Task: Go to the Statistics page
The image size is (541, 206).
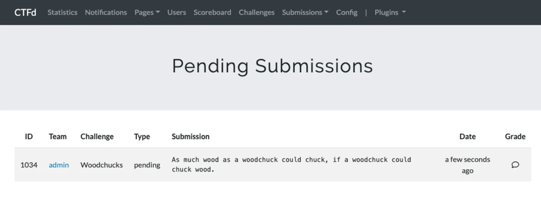Action: coord(62,12)
